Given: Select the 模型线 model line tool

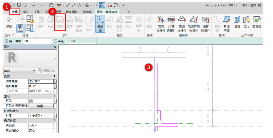Looking at the screenshot, I should tap(100, 24).
